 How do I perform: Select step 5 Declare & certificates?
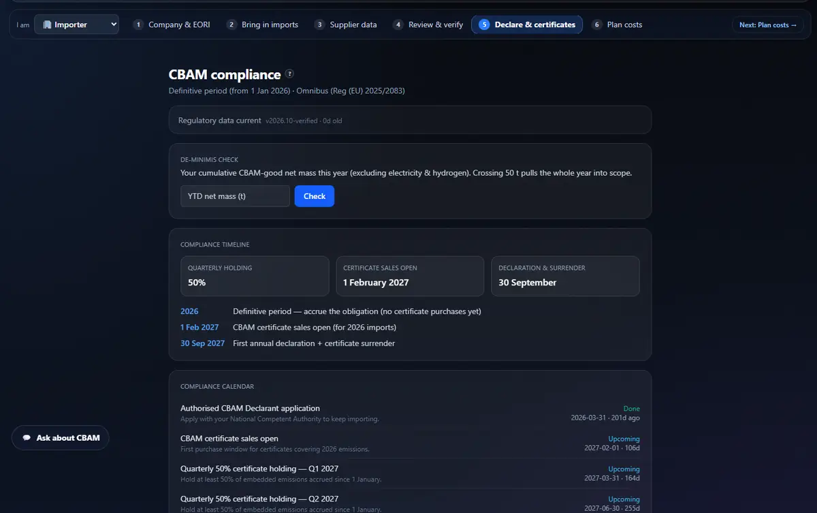coord(527,25)
